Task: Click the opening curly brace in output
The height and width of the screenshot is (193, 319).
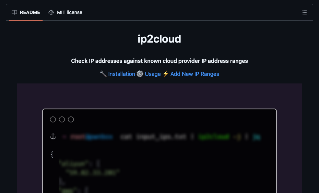Action: (x=52, y=155)
